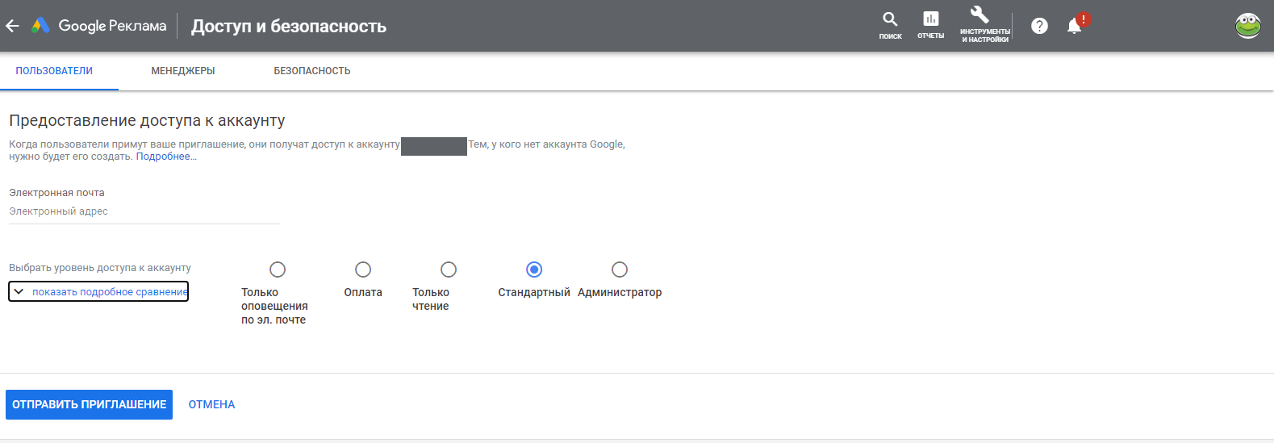Click the email address input field
This screenshot has height=443, width=1274.
[144, 211]
